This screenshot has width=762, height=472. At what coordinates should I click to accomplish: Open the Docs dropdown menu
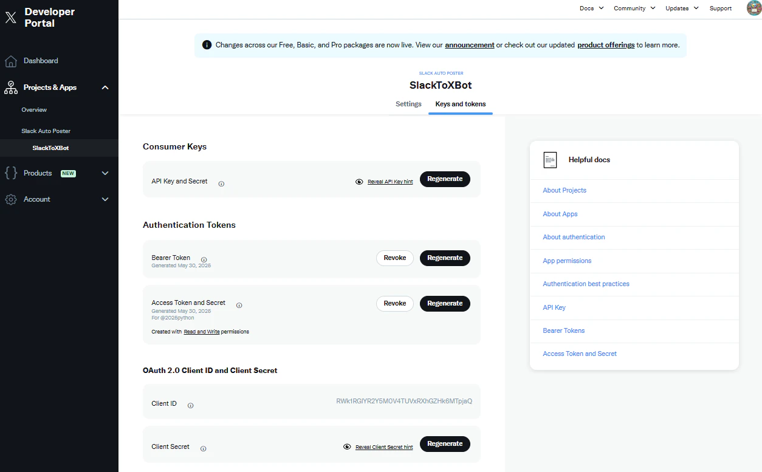(591, 8)
